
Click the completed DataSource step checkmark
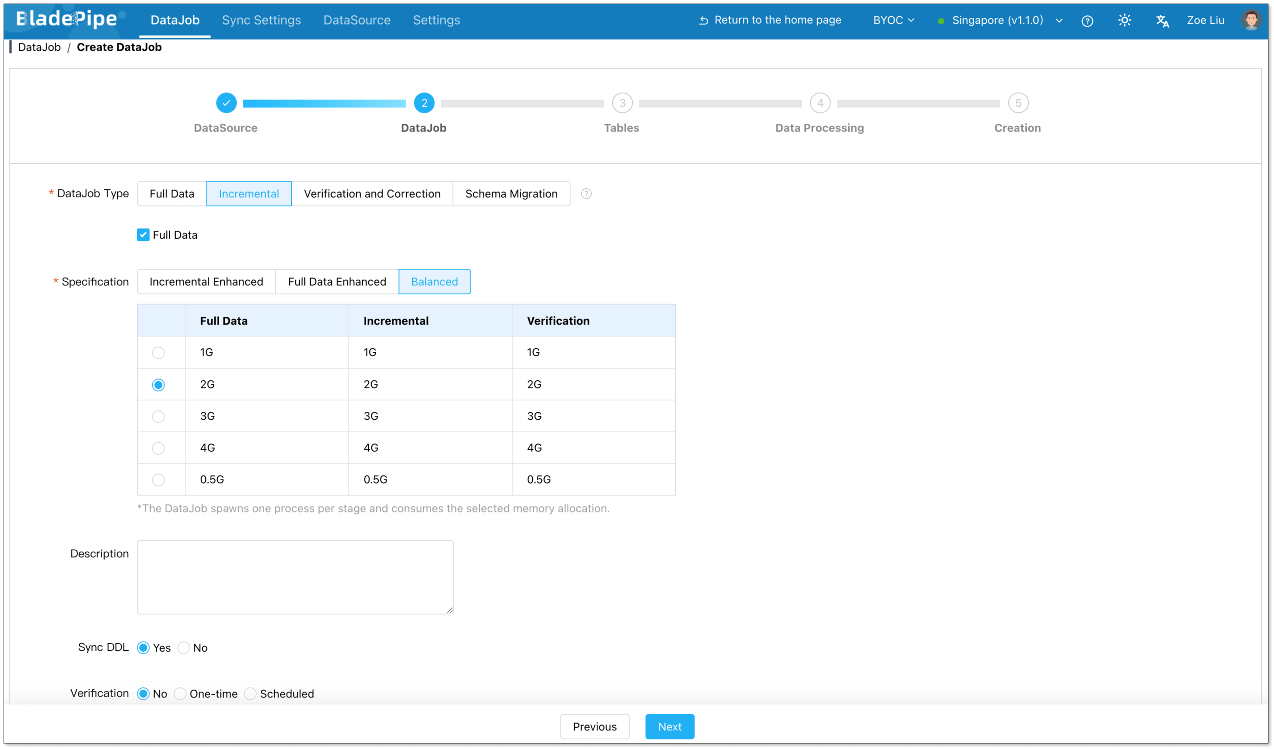pos(226,103)
